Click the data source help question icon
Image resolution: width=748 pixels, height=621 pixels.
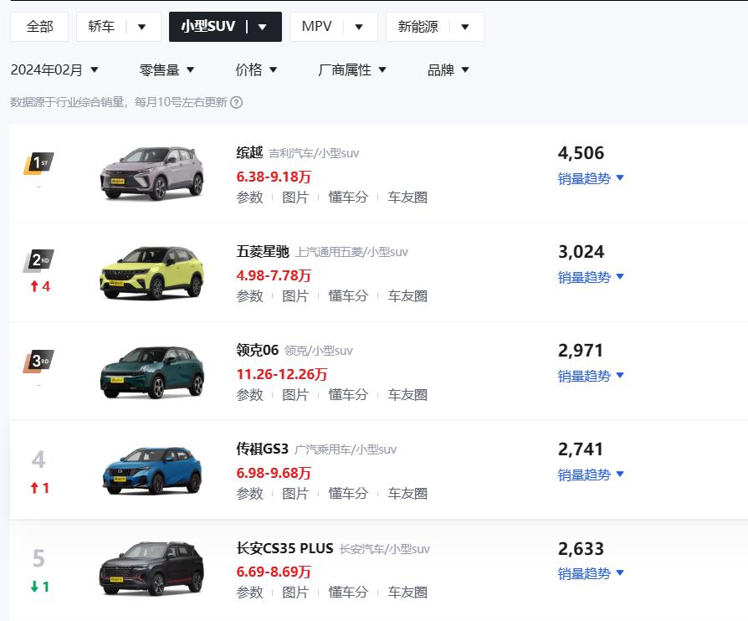coord(237,102)
